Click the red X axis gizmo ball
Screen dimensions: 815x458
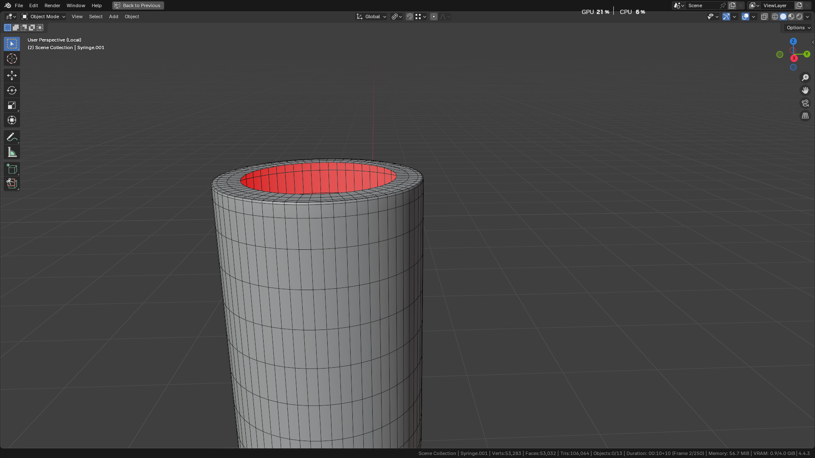click(x=794, y=59)
